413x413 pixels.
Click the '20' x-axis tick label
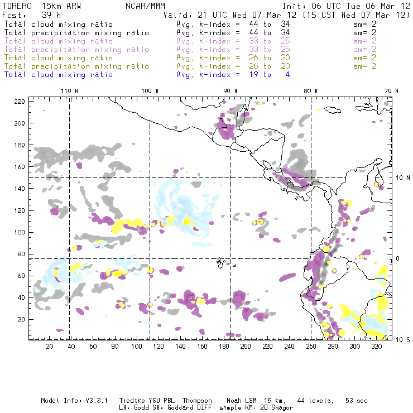point(50,347)
